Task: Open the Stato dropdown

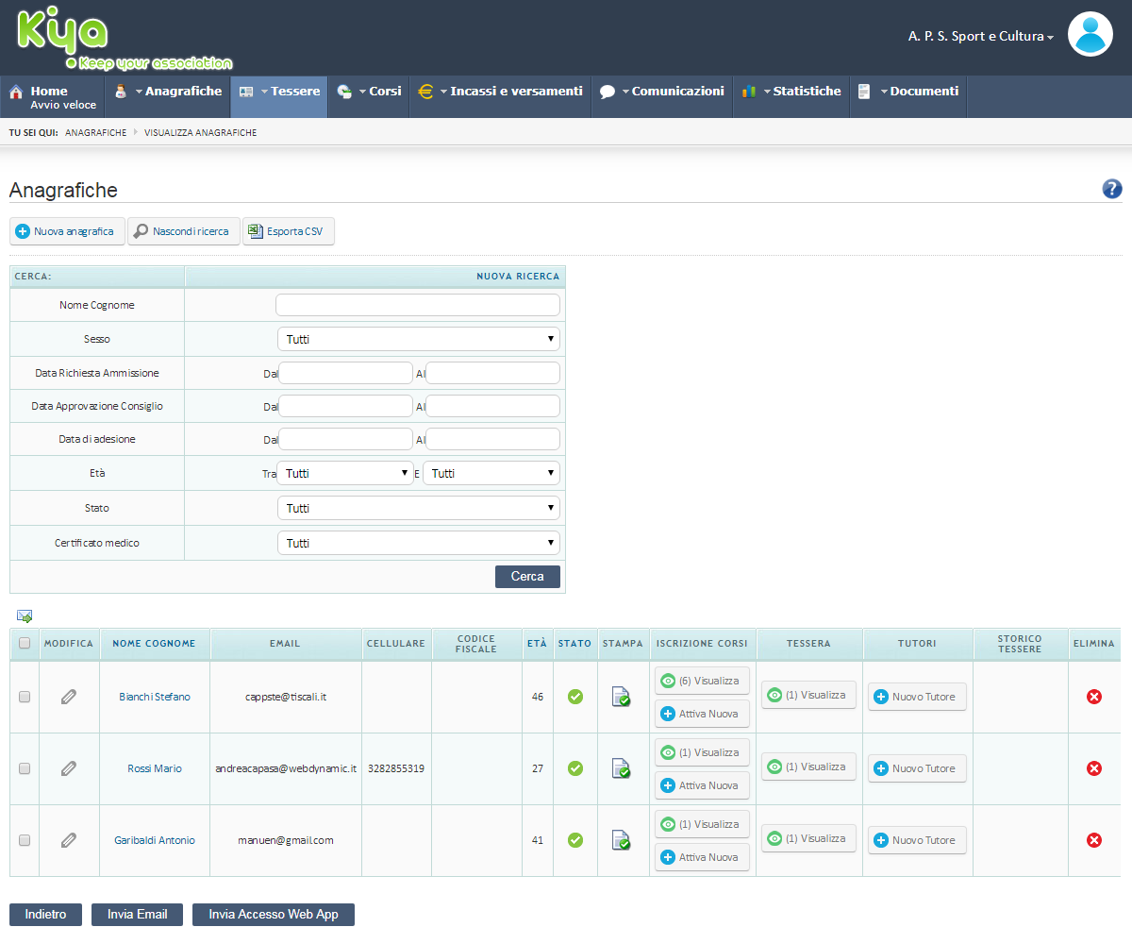Action: coord(418,508)
